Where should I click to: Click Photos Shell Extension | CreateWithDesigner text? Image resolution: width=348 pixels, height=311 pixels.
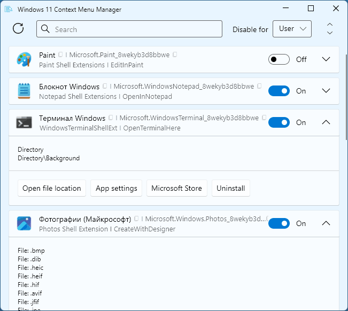(107, 229)
